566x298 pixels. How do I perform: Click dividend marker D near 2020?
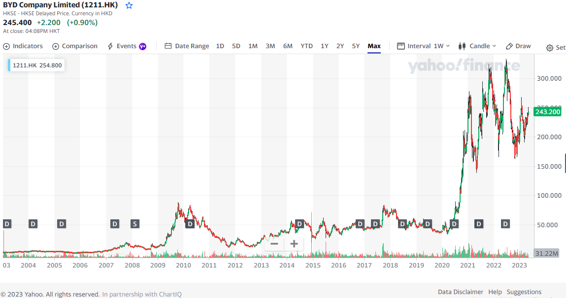[x=454, y=224]
